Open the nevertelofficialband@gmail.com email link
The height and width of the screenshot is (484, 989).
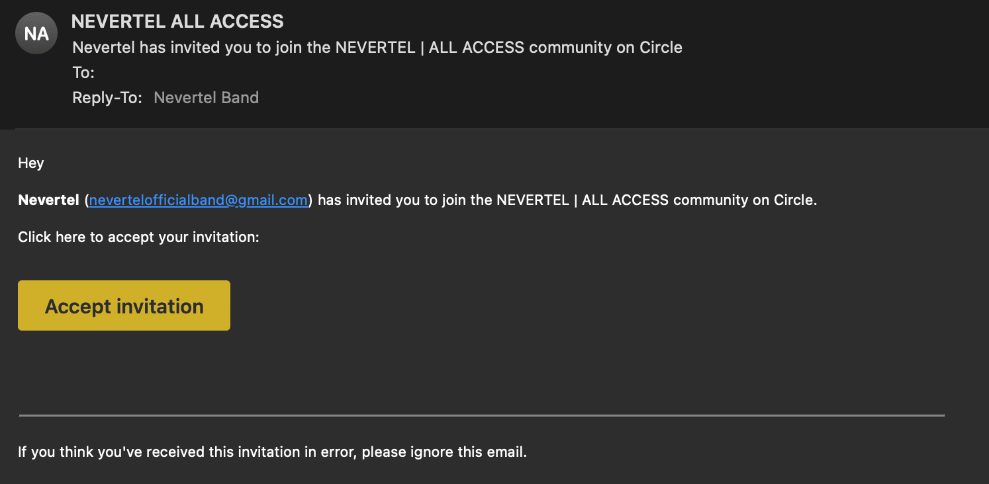point(199,200)
